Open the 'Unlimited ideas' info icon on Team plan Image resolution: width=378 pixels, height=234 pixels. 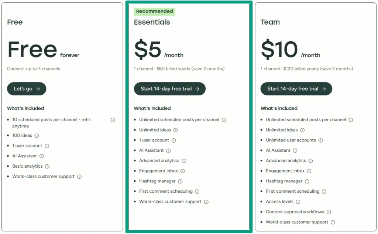click(303, 130)
